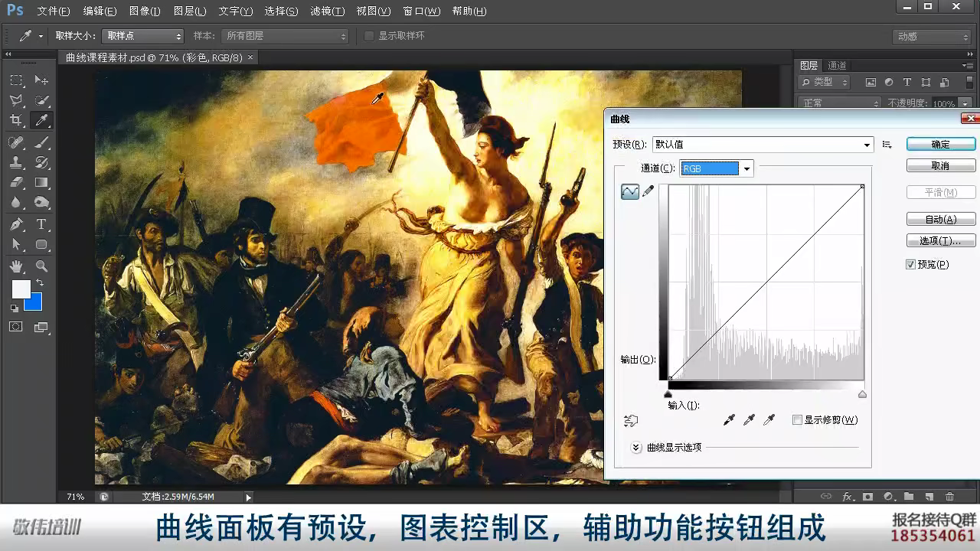980x551 pixels.
Task: Open the Curves preset options menu icon
Action: coord(887,145)
